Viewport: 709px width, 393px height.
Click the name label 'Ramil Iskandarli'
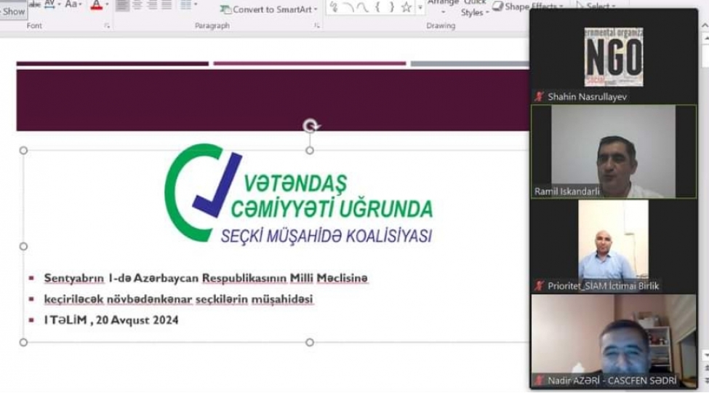tap(567, 191)
